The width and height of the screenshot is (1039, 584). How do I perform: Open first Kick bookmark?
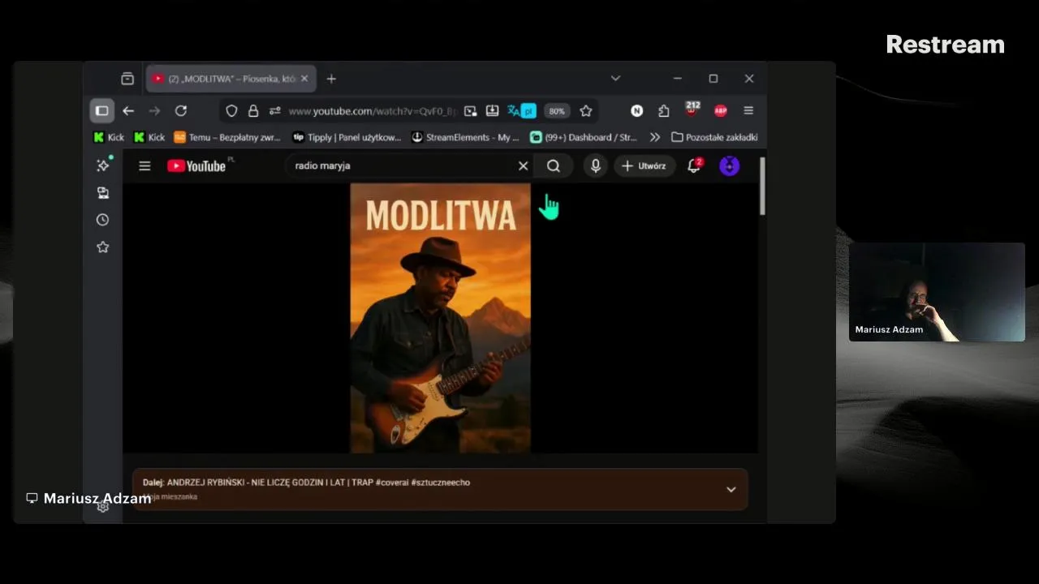point(110,137)
